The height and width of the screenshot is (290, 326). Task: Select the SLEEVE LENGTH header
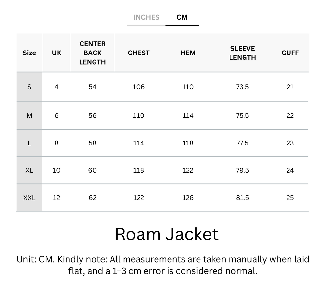[x=243, y=53]
